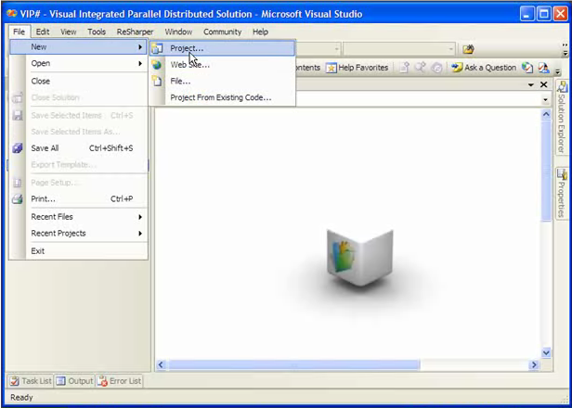572x408 pixels.
Task: Open top toolbar overflow options arrow
Action: 565,50
